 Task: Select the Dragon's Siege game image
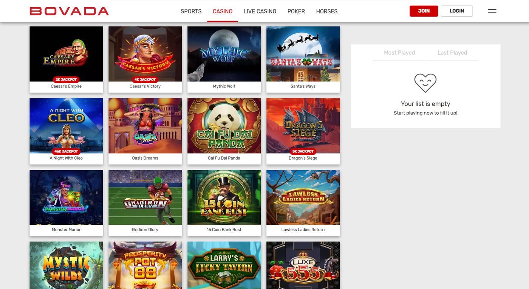click(303, 126)
